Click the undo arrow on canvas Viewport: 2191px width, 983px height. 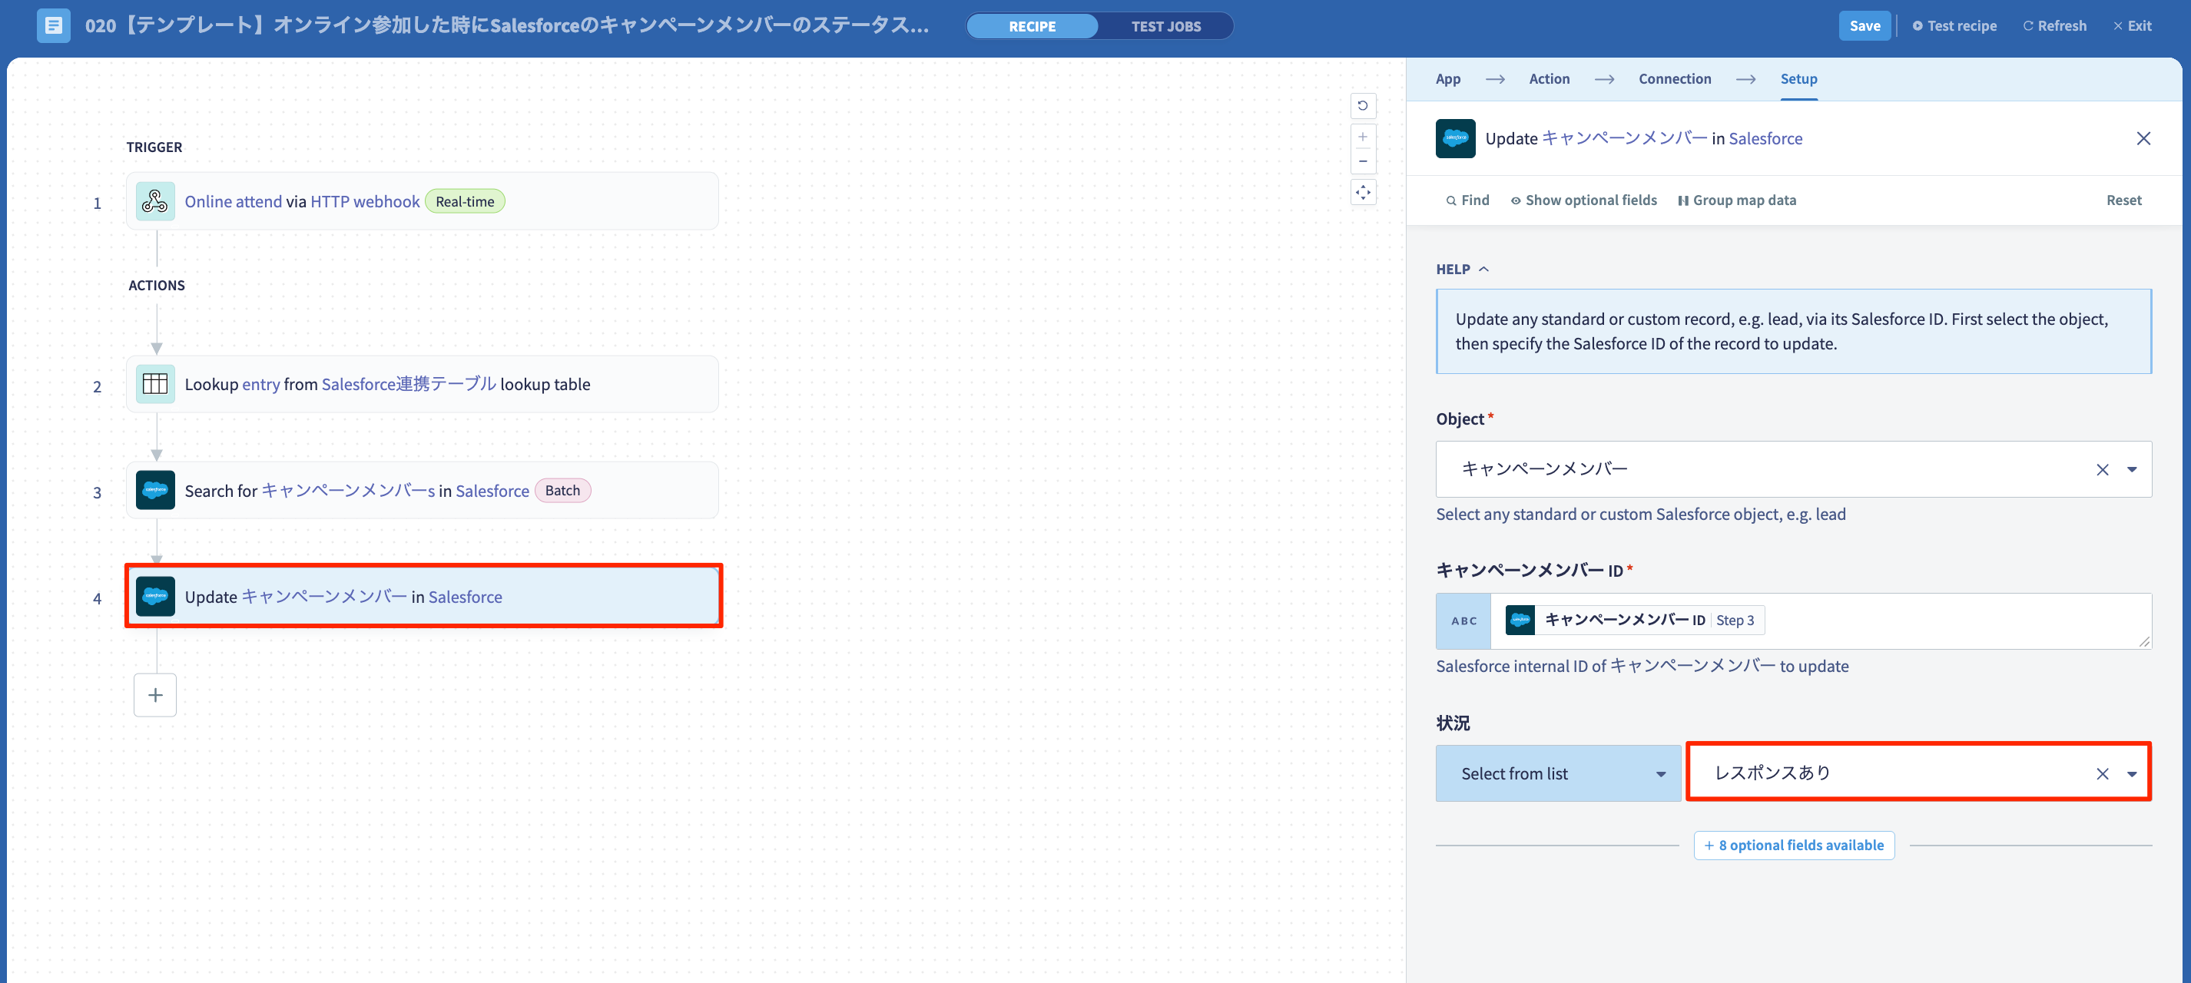pos(1363,105)
